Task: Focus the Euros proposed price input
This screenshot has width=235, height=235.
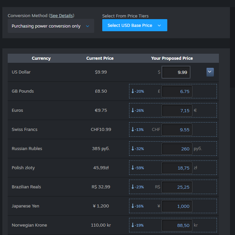Action: pos(177,110)
